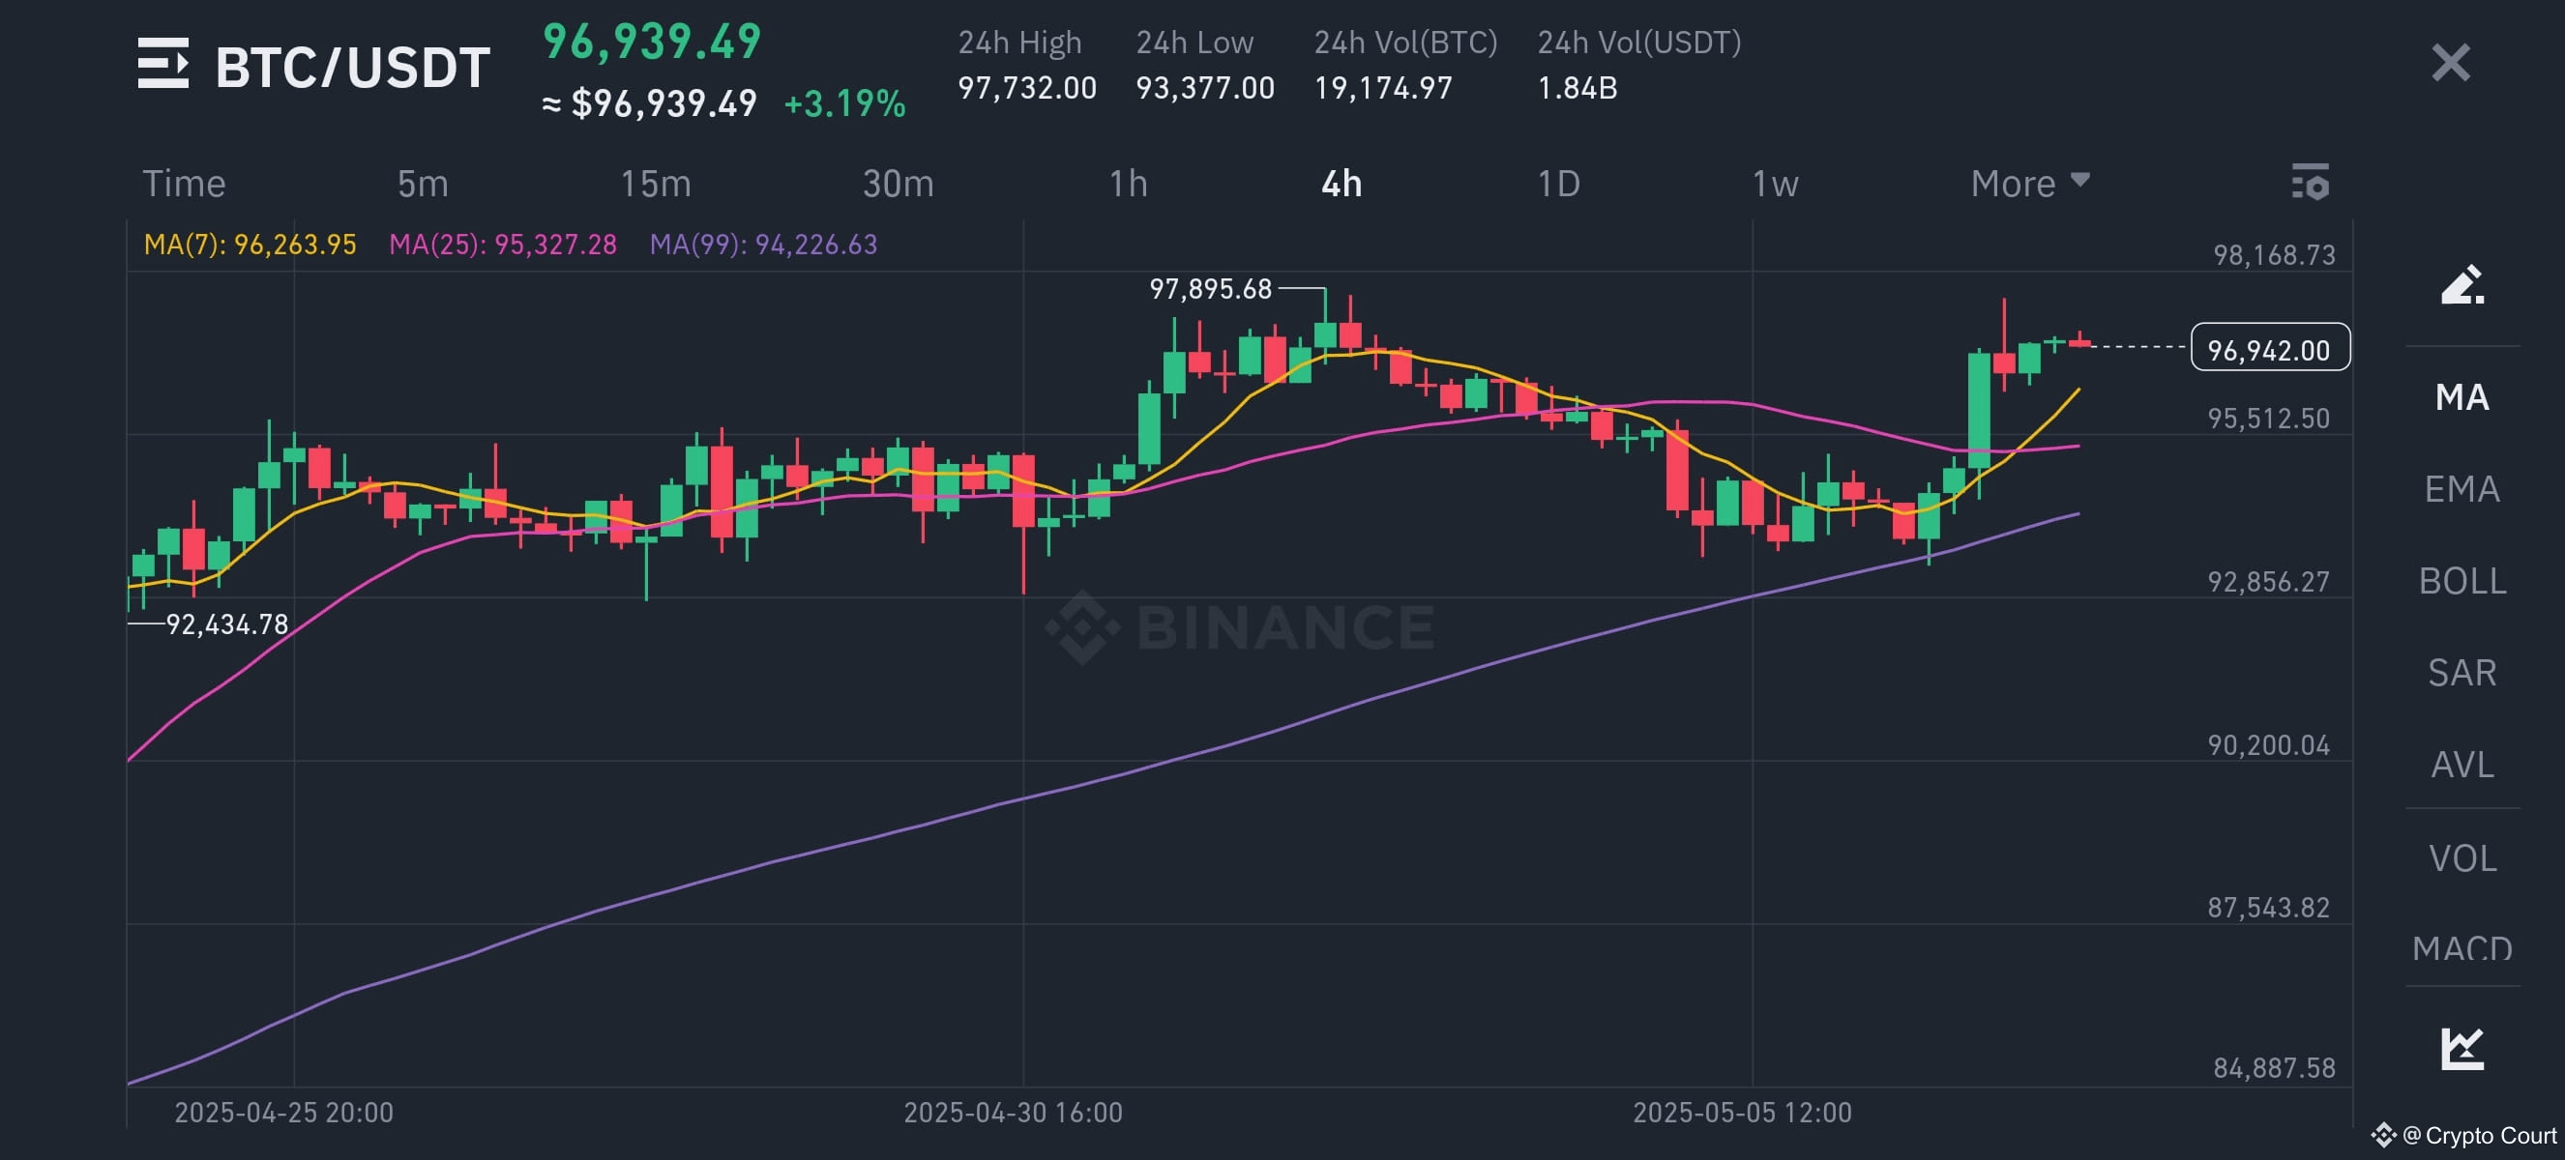Toggle the SAR indicator
2565x1160 pixels.
pyautogui.click(x=2462, y=674)
